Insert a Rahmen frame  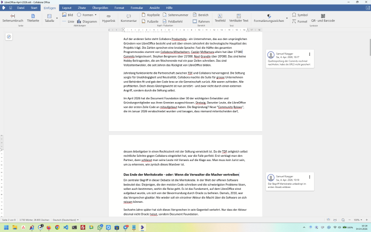pyautogui.click(x=201, y=21)
